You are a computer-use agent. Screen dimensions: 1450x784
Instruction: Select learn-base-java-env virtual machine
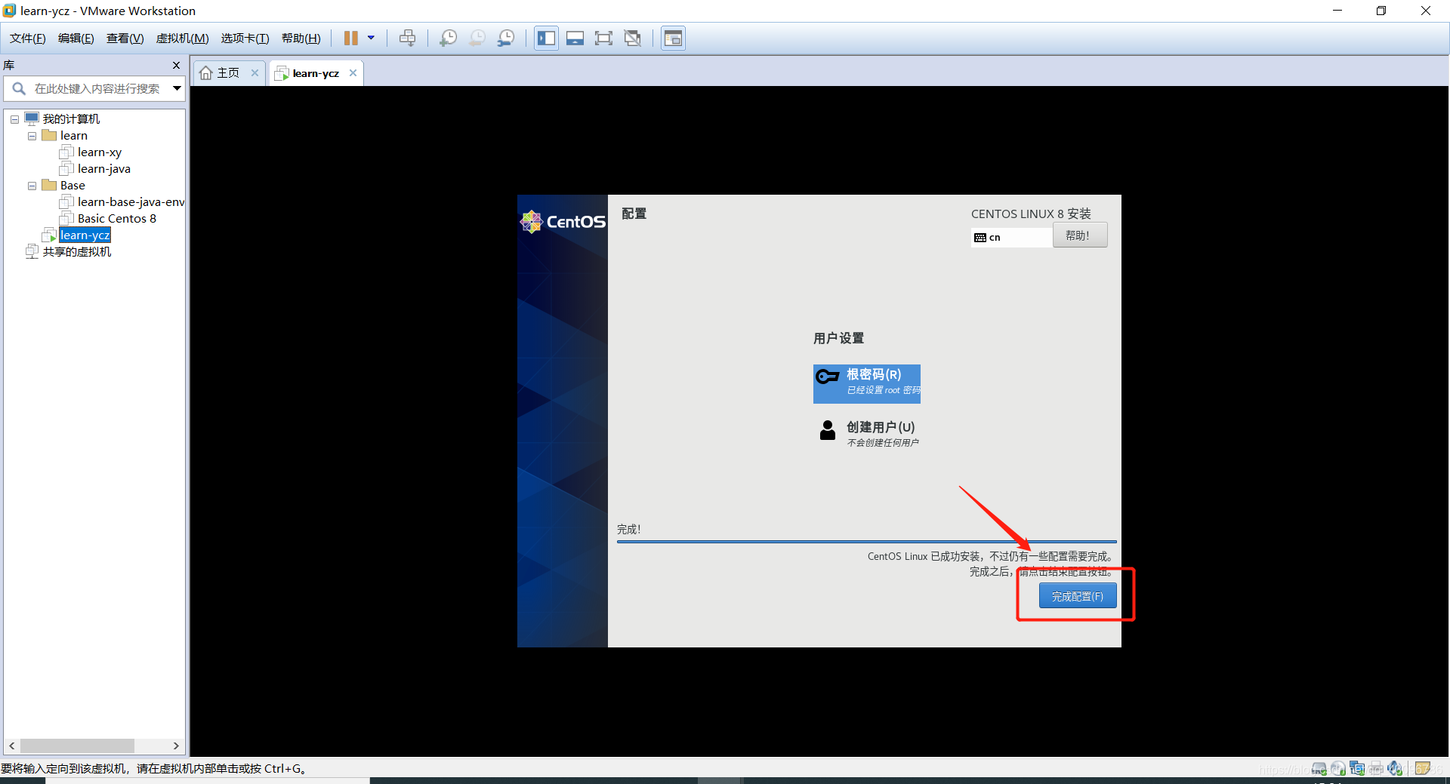[x=131, y=202]
